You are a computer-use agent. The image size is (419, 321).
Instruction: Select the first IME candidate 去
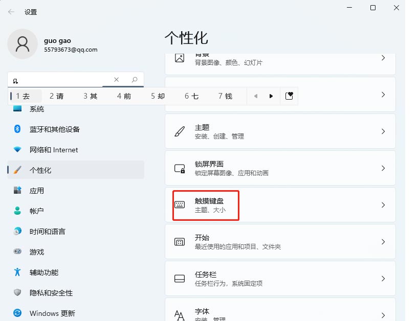(x=25, y=96)
